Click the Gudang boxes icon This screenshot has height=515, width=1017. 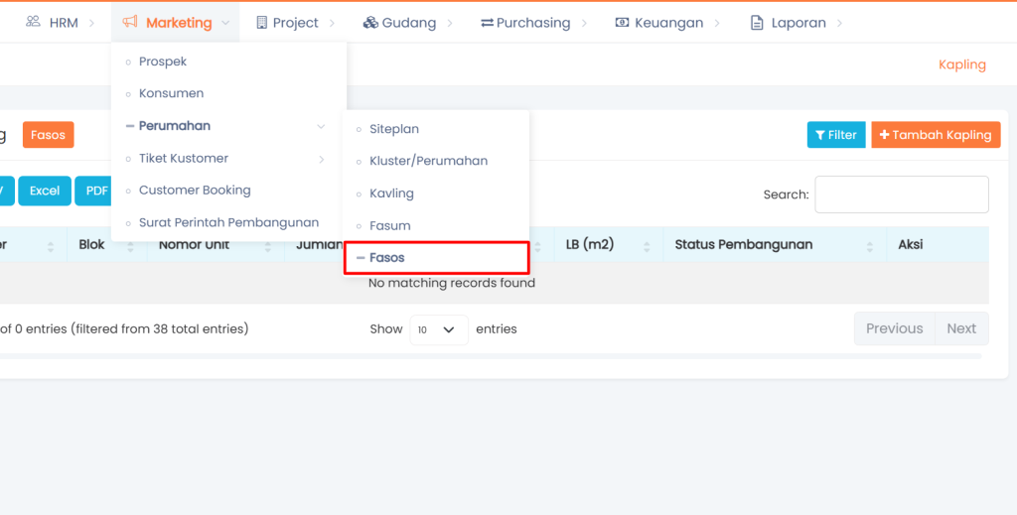369,22
